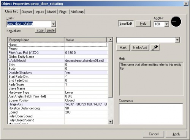Select the Fully Closed Sound row

pyautogui.click(x=57, y=120)
